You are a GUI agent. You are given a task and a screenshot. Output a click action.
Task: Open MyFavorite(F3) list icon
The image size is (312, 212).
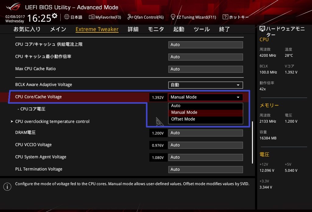click(91, 17)
